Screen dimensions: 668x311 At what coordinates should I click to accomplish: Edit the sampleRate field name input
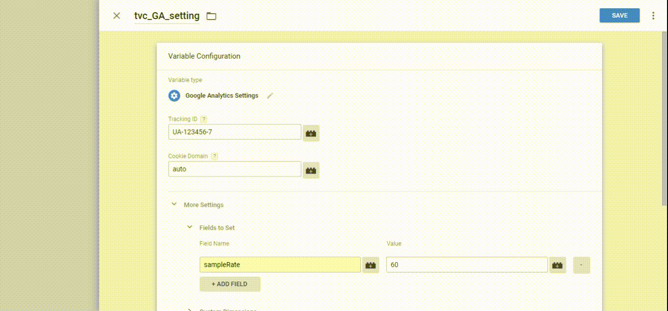[280, 265]
